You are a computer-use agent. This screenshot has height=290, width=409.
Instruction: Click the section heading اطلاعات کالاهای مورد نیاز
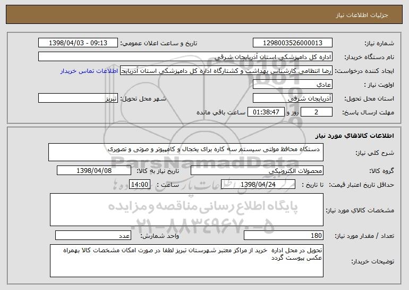[354, 136]
